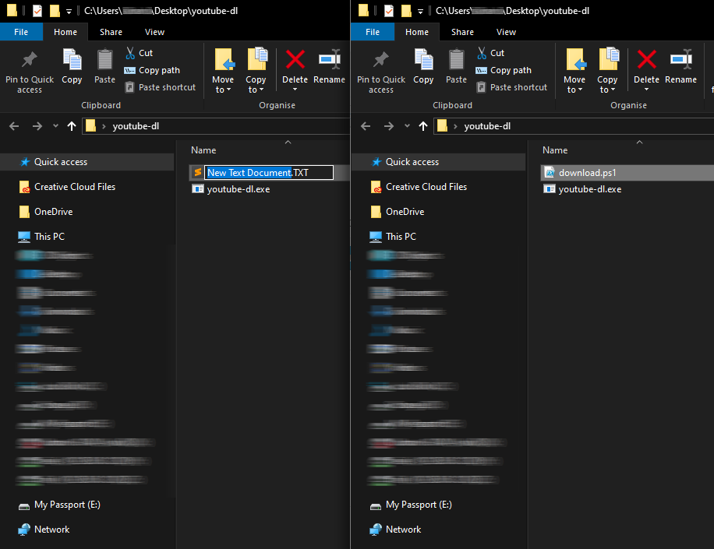
Task: Select youtube-dl.exe in the left window file list
Action: [238, 189]
